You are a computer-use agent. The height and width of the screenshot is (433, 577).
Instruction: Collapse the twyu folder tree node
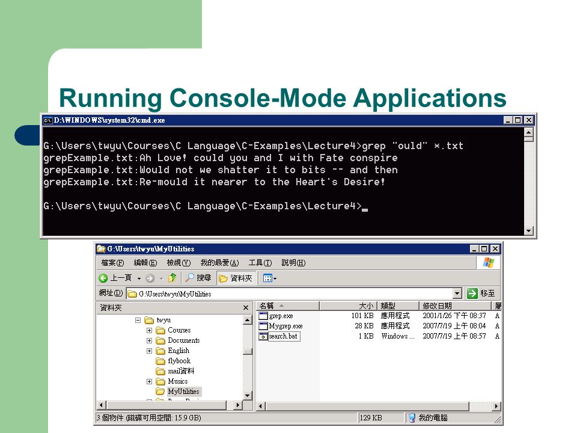tap(138, 321)
